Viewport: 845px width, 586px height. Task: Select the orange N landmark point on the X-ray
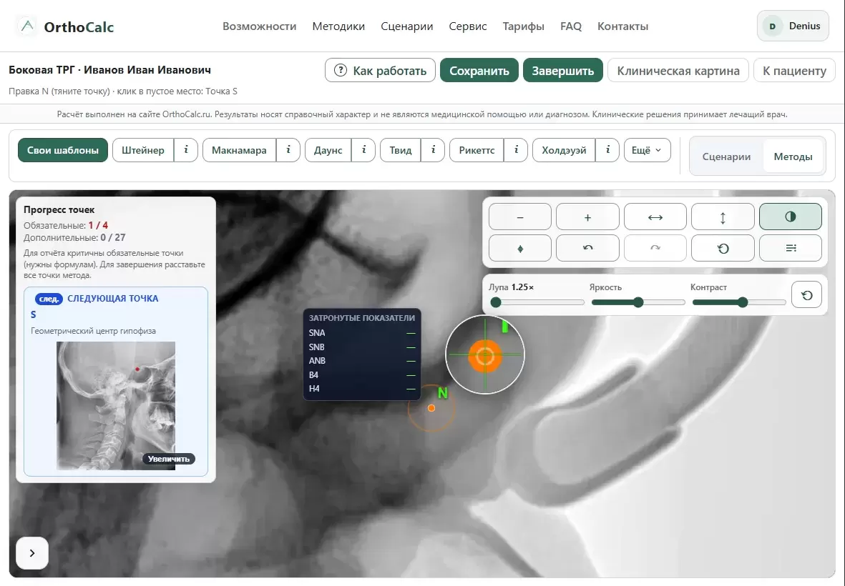coord(431,408)
